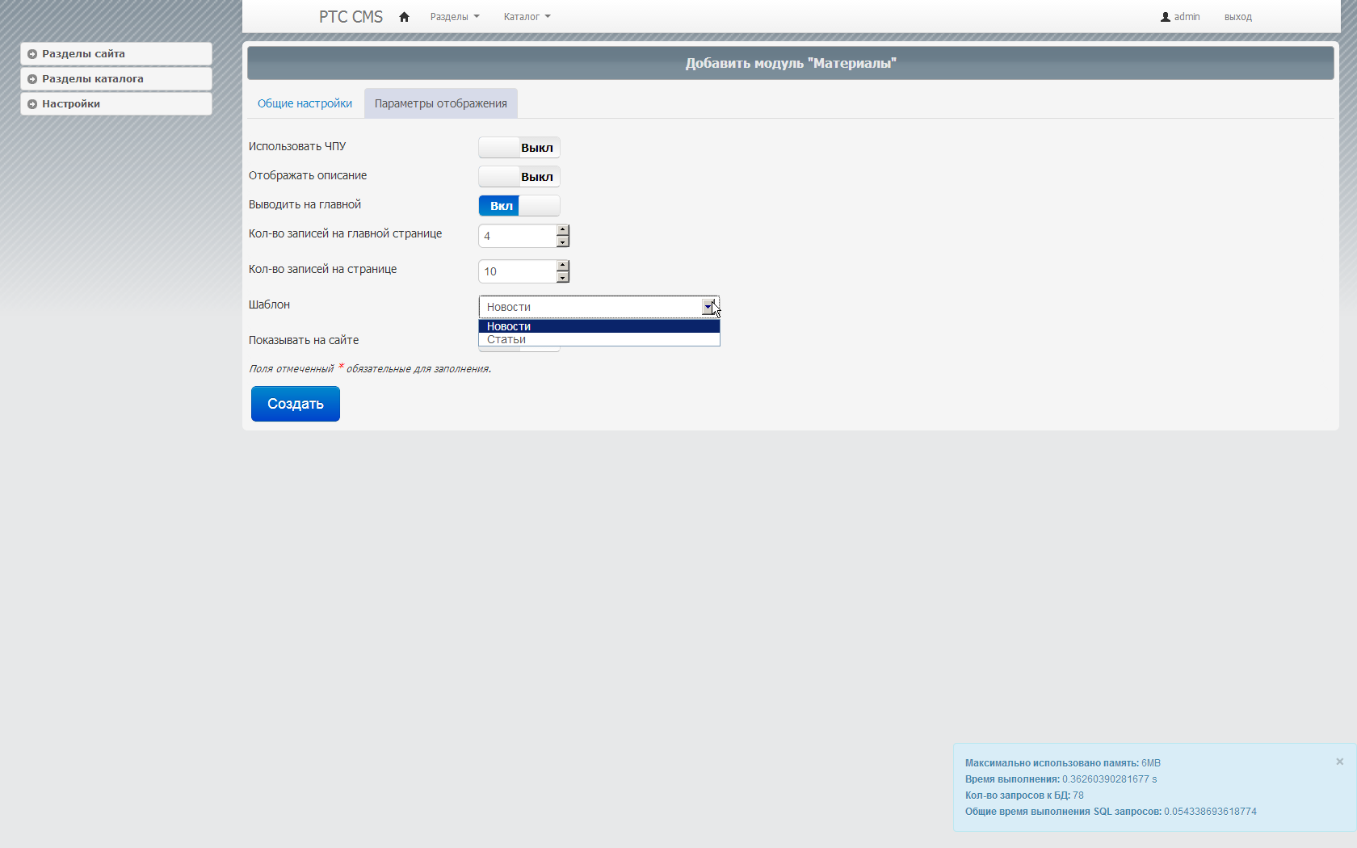Open the Разделы dropdown menu
The width and height of the screenshot is (1357, 848).
pyautogui.click(x=455, y=17)
